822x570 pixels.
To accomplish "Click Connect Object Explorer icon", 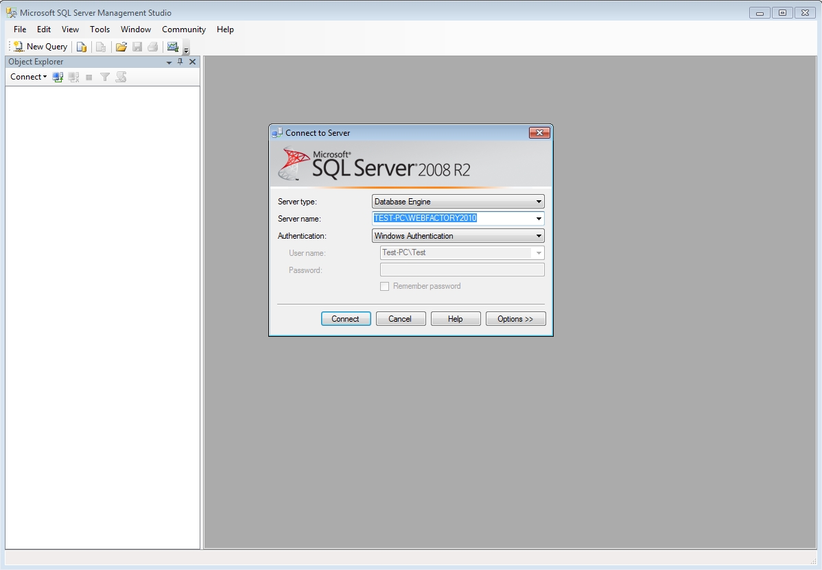I will point(58,77).
